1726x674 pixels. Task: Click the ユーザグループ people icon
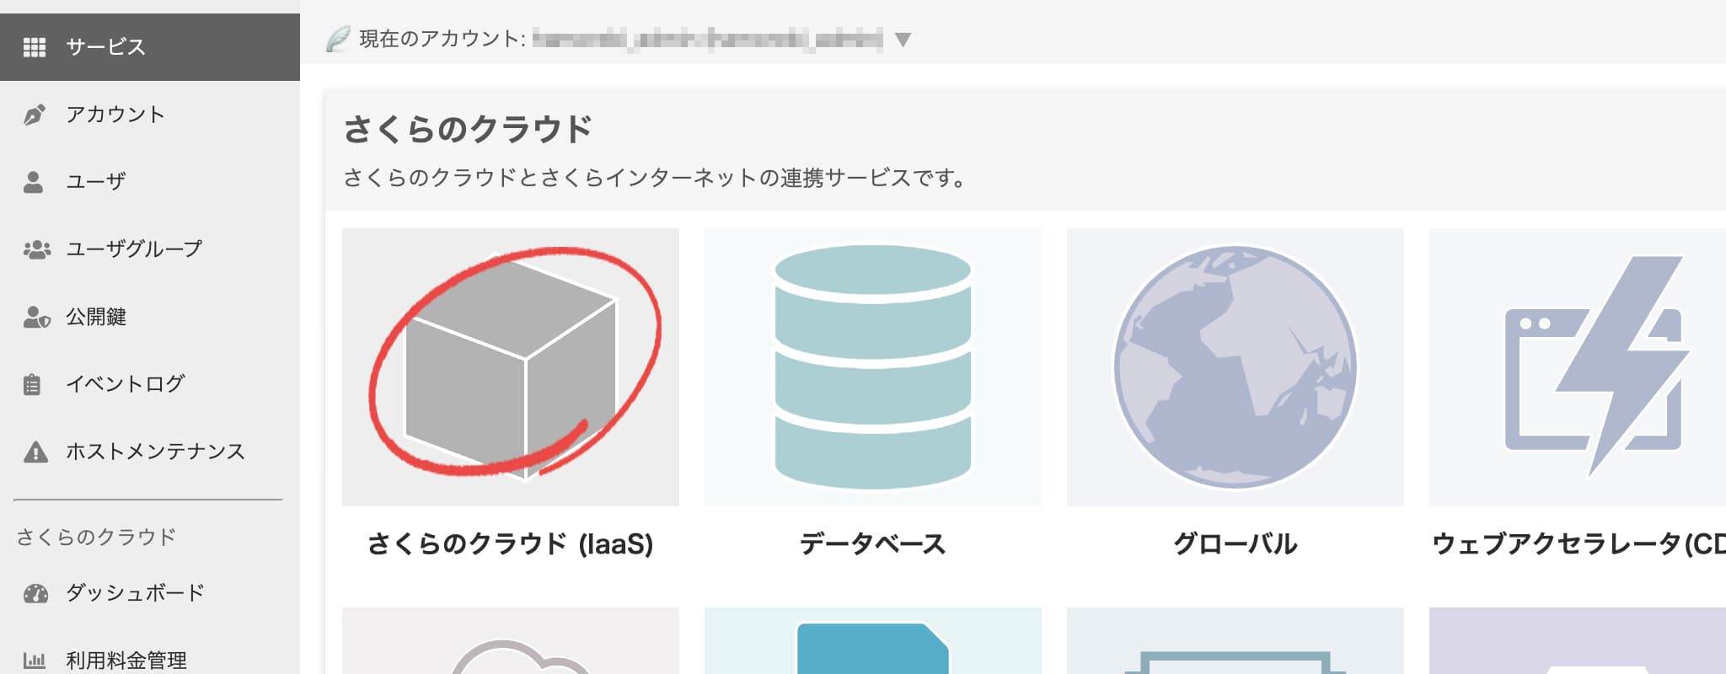pos(36,249)
